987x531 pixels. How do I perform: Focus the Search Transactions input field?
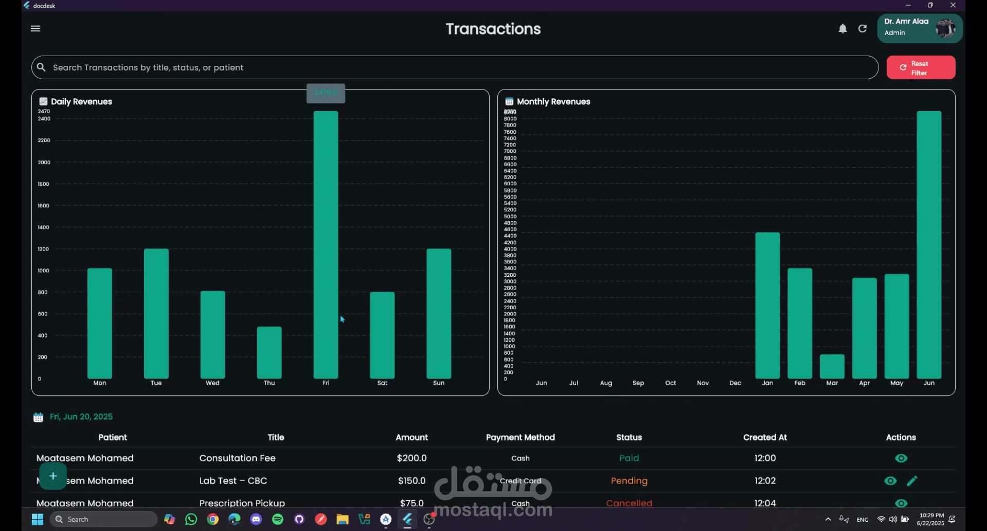click(x=455, y=67)
